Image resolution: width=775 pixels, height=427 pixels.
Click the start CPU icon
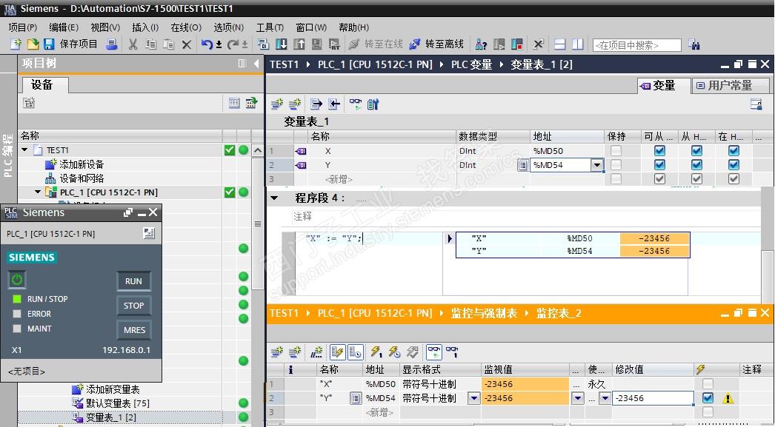tap(499, 44)
